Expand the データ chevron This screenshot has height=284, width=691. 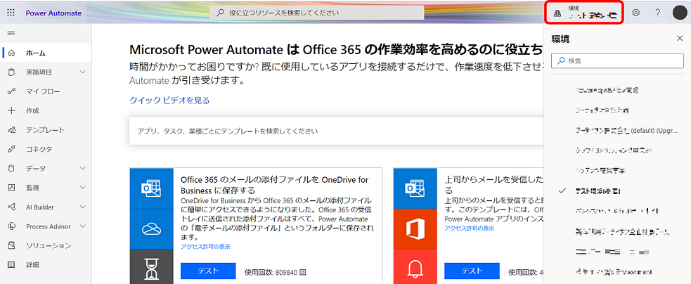(83, 169)
